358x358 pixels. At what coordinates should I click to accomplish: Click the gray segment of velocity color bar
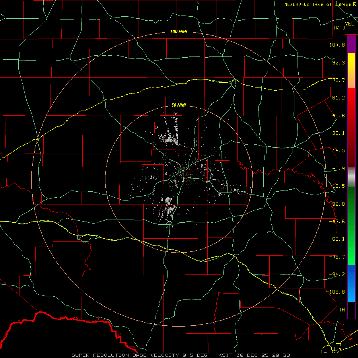351,177
